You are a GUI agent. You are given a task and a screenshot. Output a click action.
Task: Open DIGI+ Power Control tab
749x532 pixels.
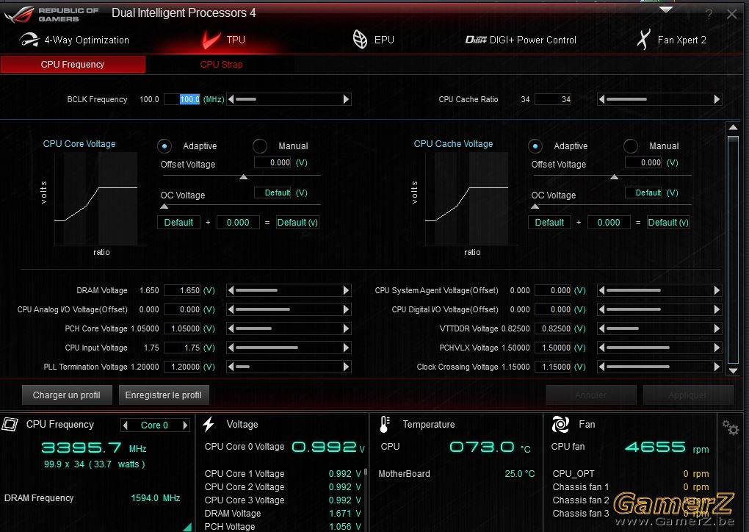(521, 40)
